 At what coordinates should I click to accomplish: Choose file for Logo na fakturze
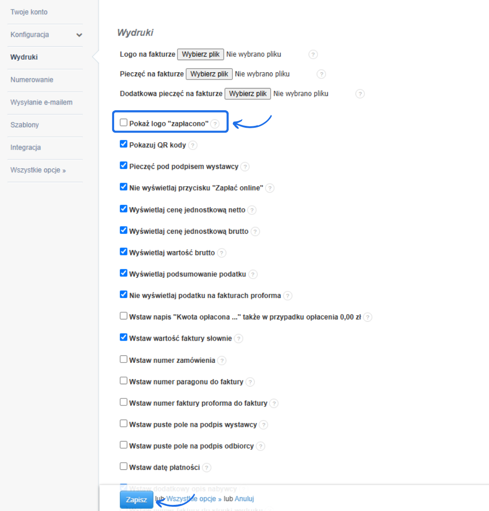click(201, 54)
